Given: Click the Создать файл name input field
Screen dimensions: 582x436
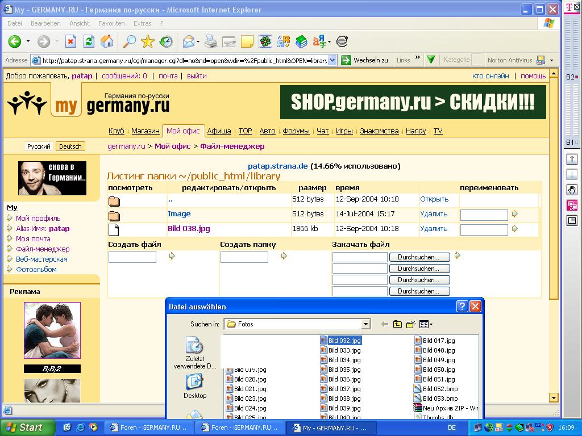Looking at the screenshot, I should 132,257.
